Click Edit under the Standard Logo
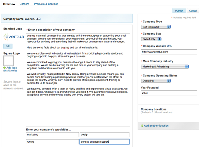This screenshot has width=200, height=147. [8, 46]
